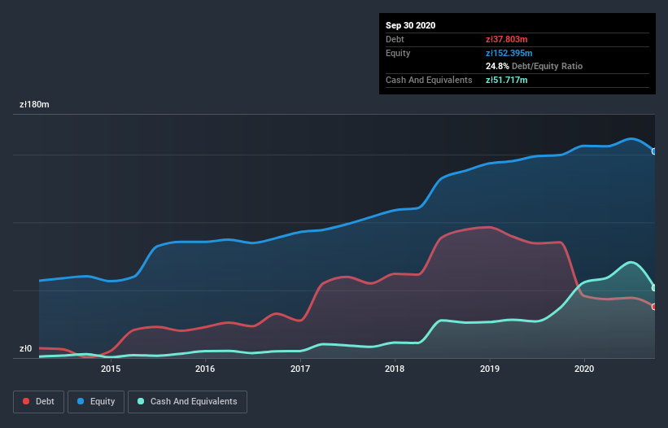Click the zł51.717m cash value
Screen dimensions: 668x428
pos(507,80)
